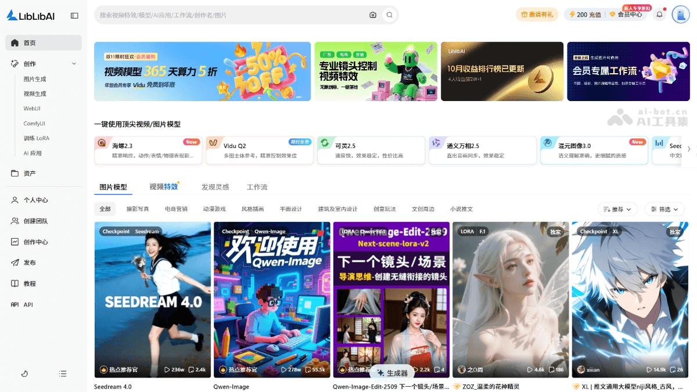The image size is (697, 392).
Task: Collapse the left sidebar panel
Action: [x=75, y=15]
